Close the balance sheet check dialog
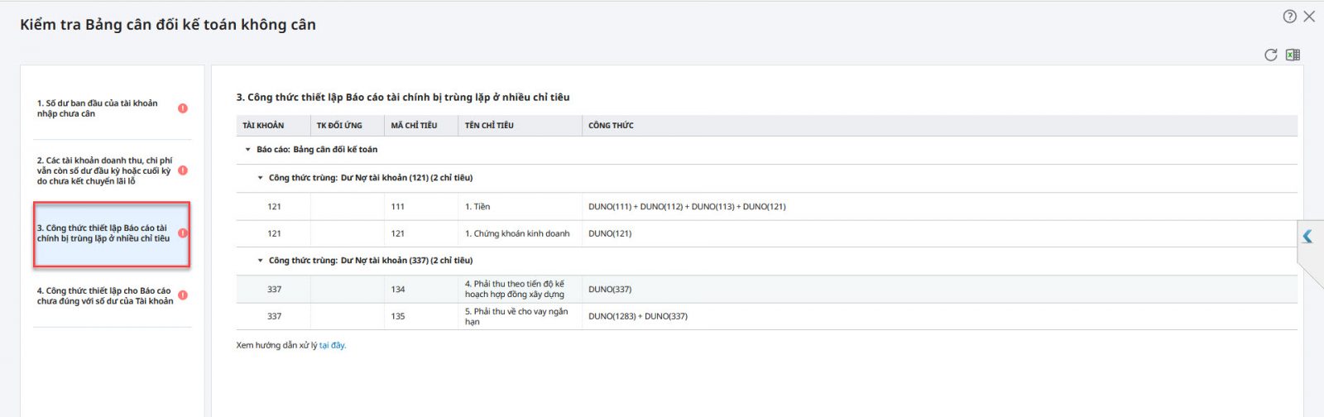This screenshot has height=417, width=1324. click(1309, 17)
